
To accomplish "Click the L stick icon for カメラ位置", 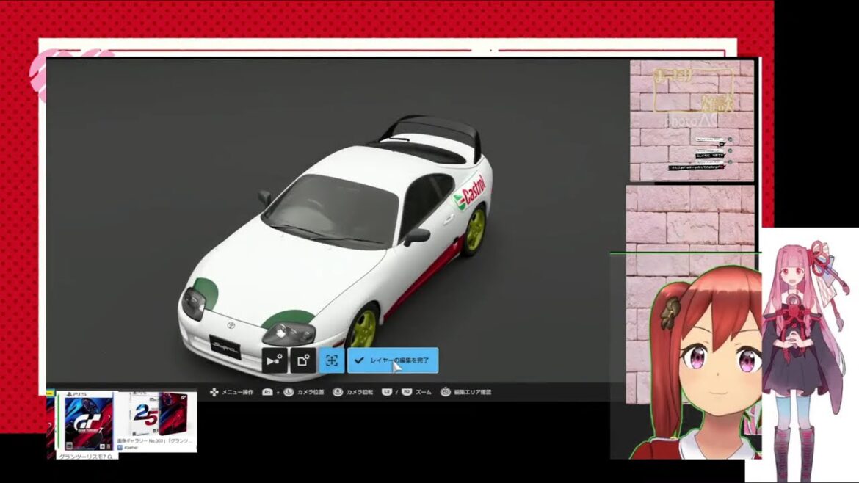I will click(289, 393).
